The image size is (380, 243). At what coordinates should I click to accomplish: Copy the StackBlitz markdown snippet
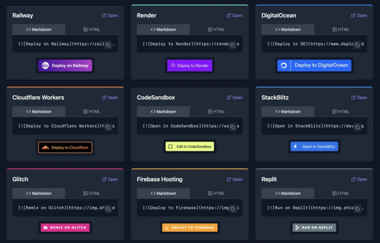[357, 127]
